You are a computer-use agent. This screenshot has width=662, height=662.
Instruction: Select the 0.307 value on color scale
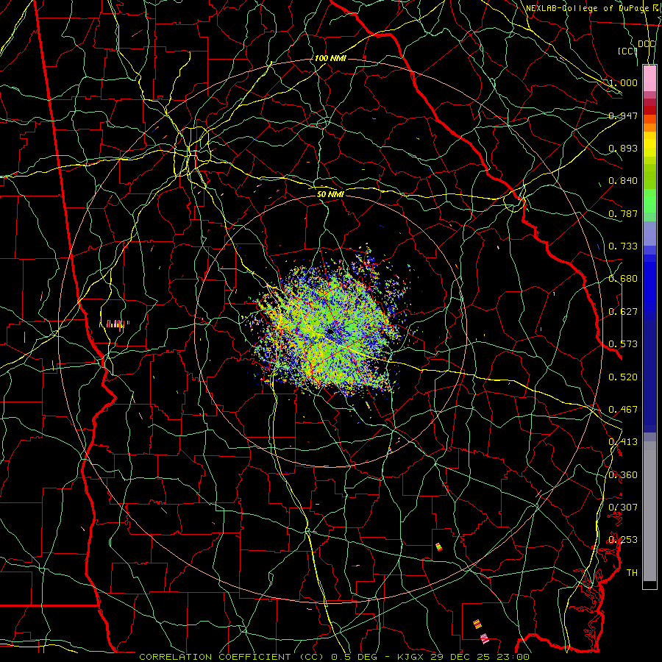(x=623, y=508)
